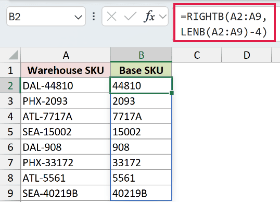The width and height of the screenshot is (280, 202).
Task: Click the Cancel (X) formula button
Action: click(x=111, y=17)
